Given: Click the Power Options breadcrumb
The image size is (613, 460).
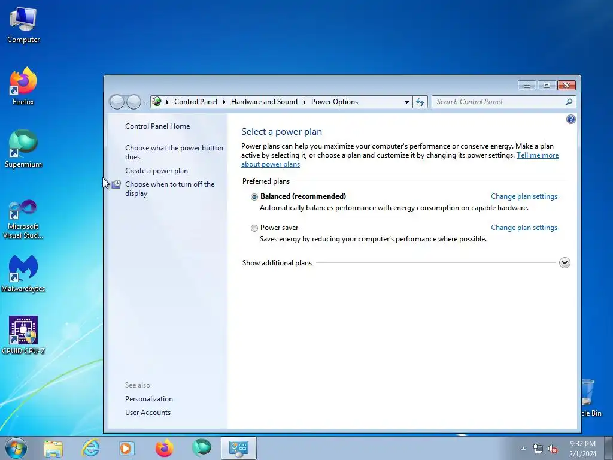Looking at the screenshot, I should (335, 102).
